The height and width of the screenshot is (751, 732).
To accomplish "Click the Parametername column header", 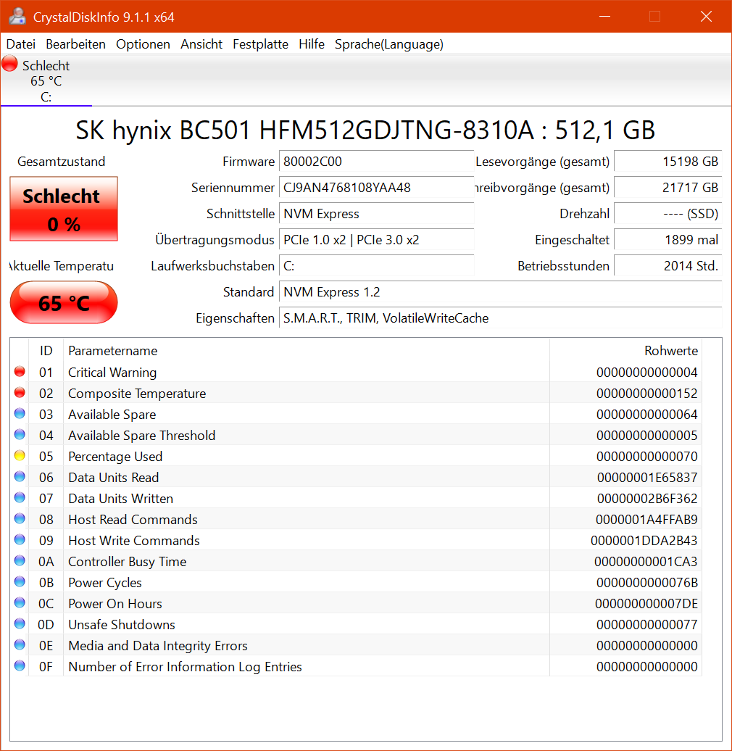I will (307, 351).
